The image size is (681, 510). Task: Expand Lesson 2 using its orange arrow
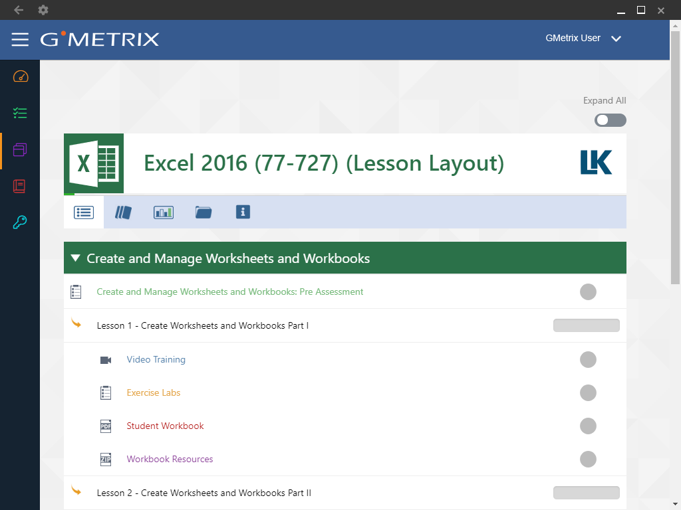point(76,491)
